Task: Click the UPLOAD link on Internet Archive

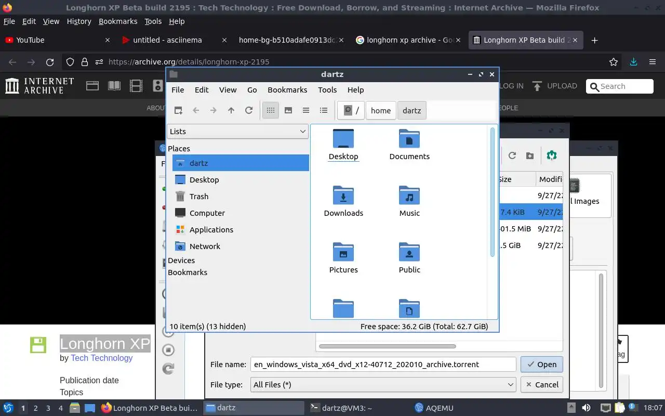Action: pos(555,86)
